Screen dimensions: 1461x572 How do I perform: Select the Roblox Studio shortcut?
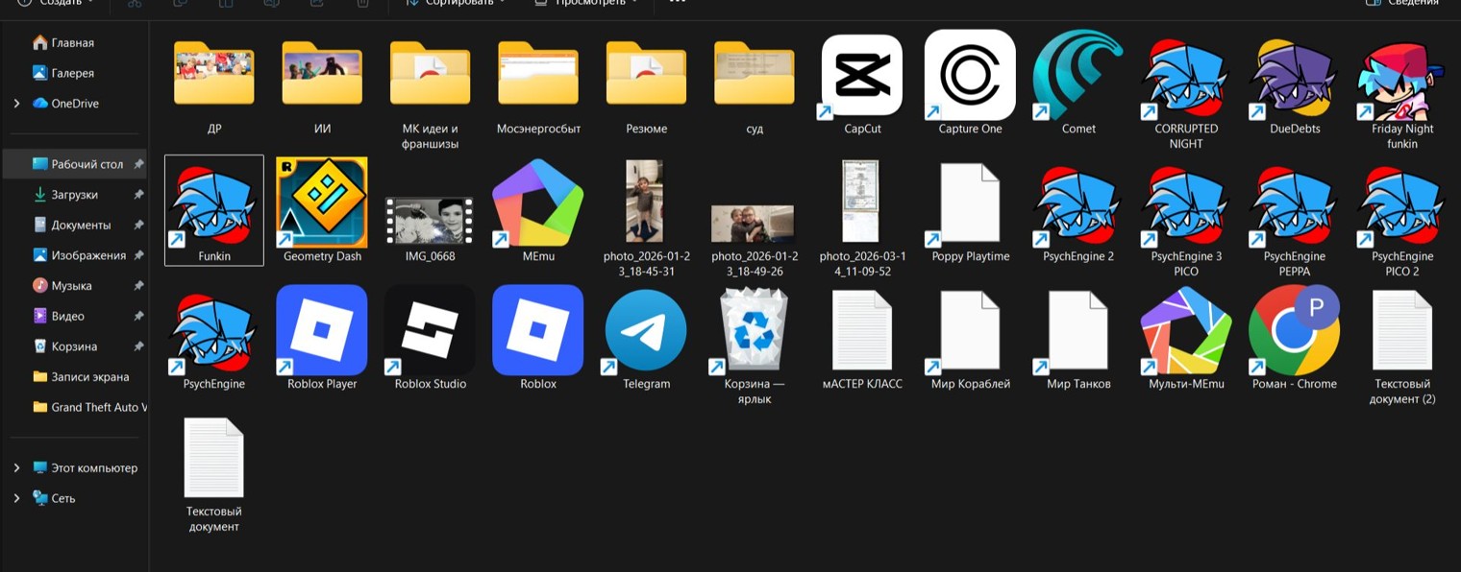430,338
